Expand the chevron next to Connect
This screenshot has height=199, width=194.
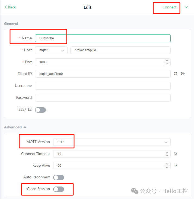click(186, 7)
